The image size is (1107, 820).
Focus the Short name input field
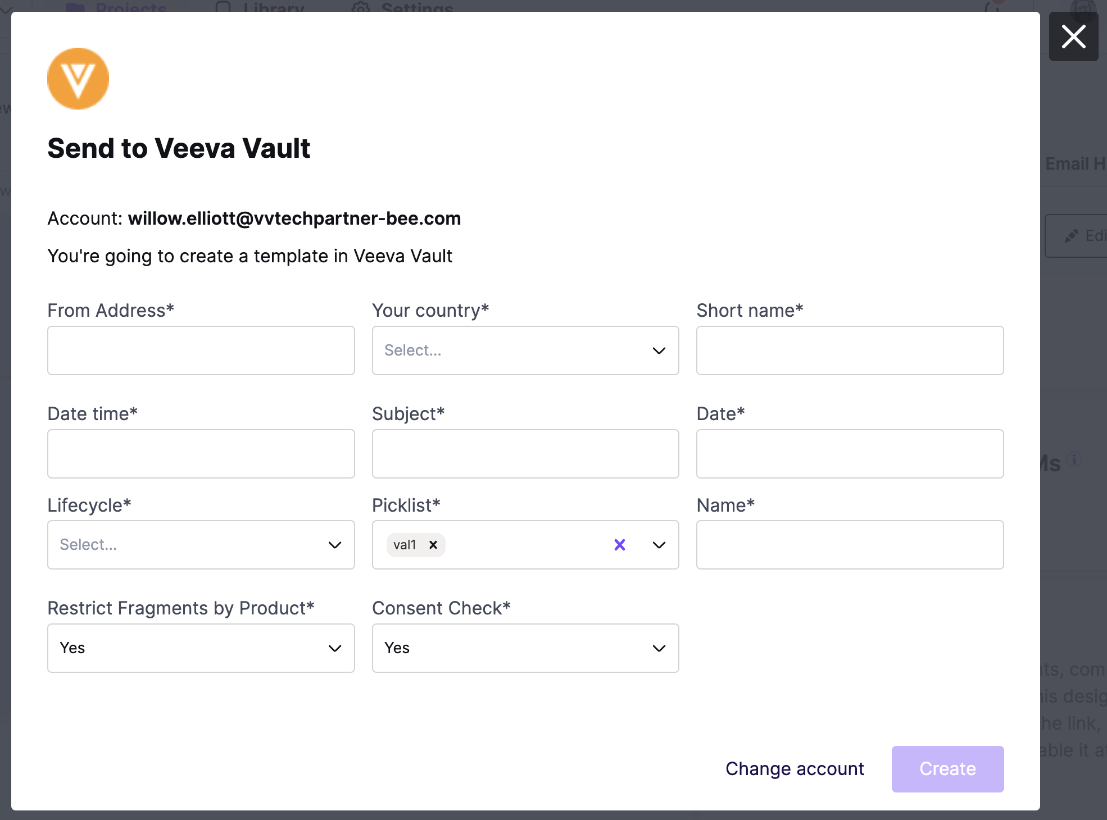click(850, 350)
